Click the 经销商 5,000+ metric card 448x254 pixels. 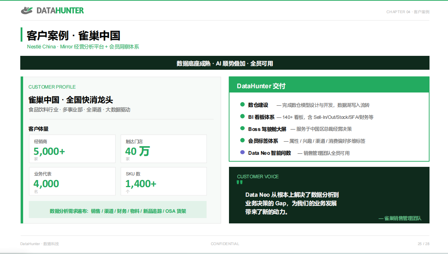point(72,149)
